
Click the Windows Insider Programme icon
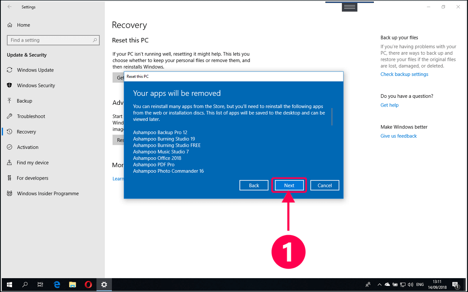10,193
